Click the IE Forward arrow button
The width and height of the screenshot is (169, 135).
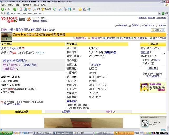point(15,9)
